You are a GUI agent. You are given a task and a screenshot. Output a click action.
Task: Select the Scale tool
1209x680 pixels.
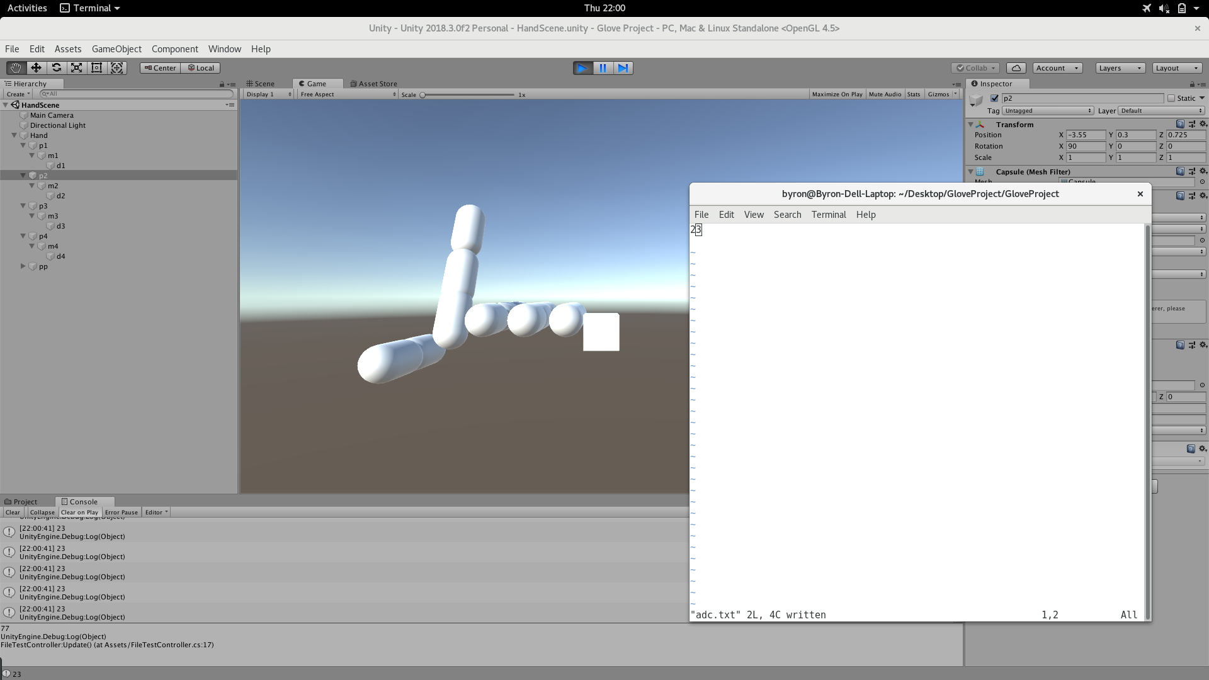[76, 68]
